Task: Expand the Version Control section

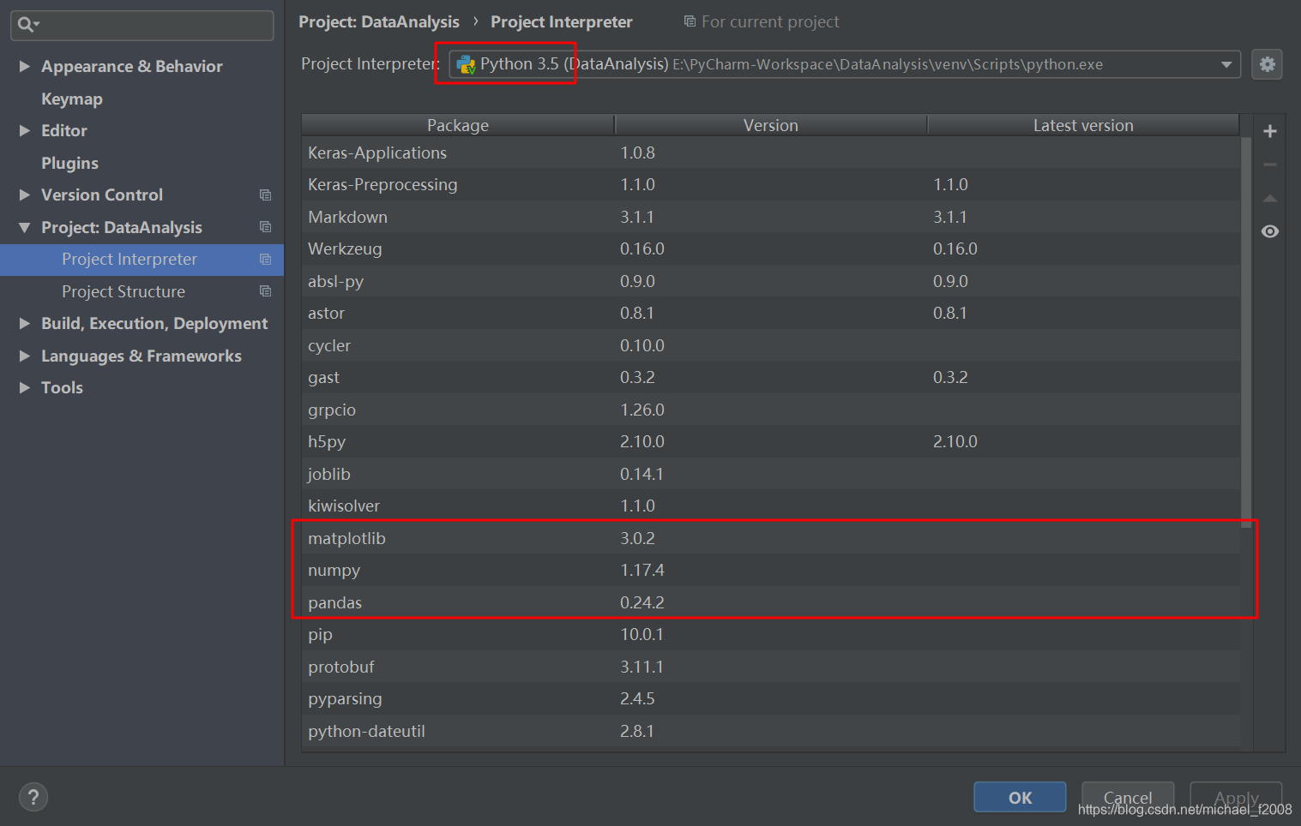Action: coord(25,195)
